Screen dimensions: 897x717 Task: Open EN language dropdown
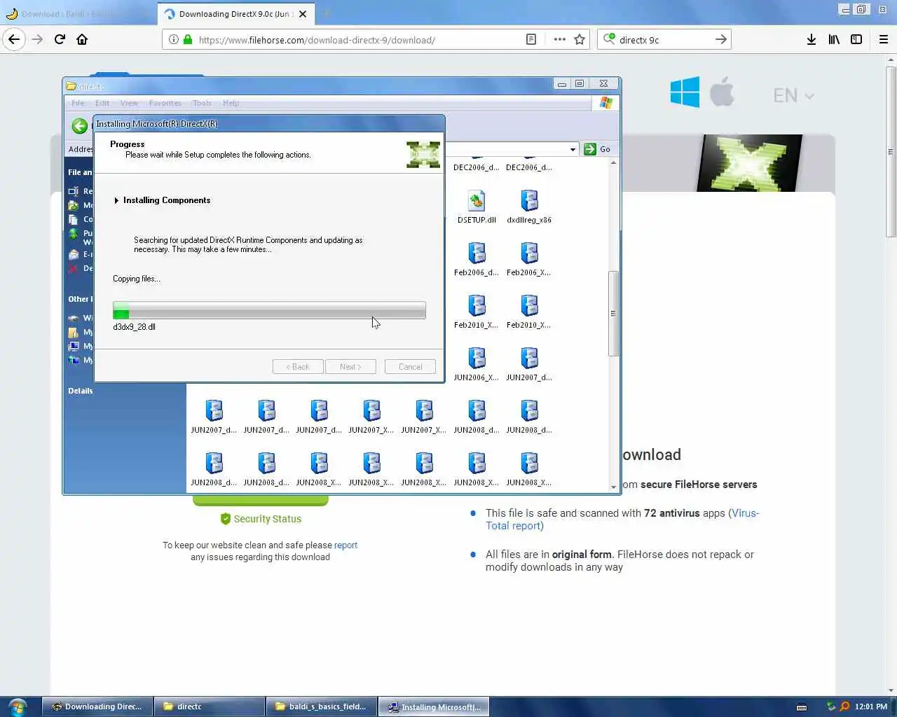coord(793,95)
